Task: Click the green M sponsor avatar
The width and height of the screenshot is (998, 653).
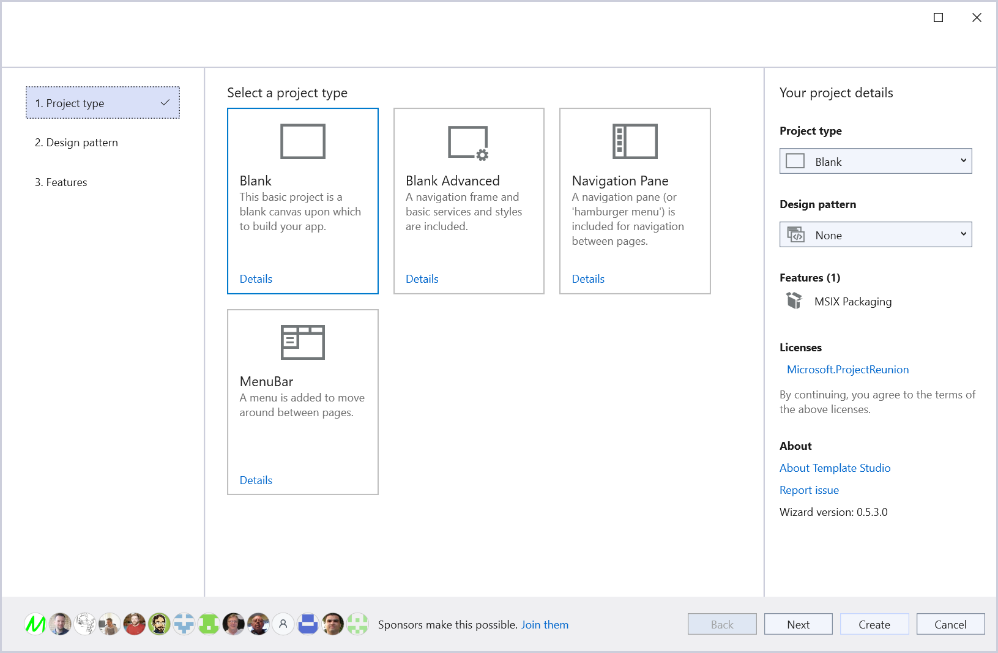Action: click(35, 624)
